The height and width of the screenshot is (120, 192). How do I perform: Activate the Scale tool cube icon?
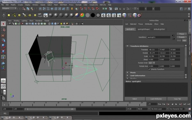3,52
